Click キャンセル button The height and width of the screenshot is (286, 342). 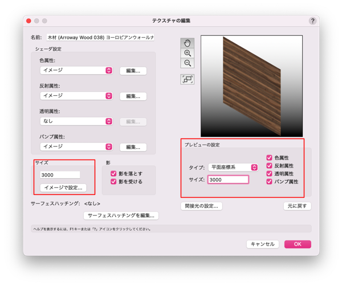coord(263,244)
